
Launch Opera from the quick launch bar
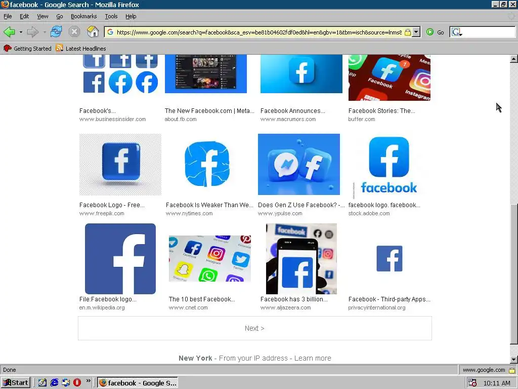point(77,383)
